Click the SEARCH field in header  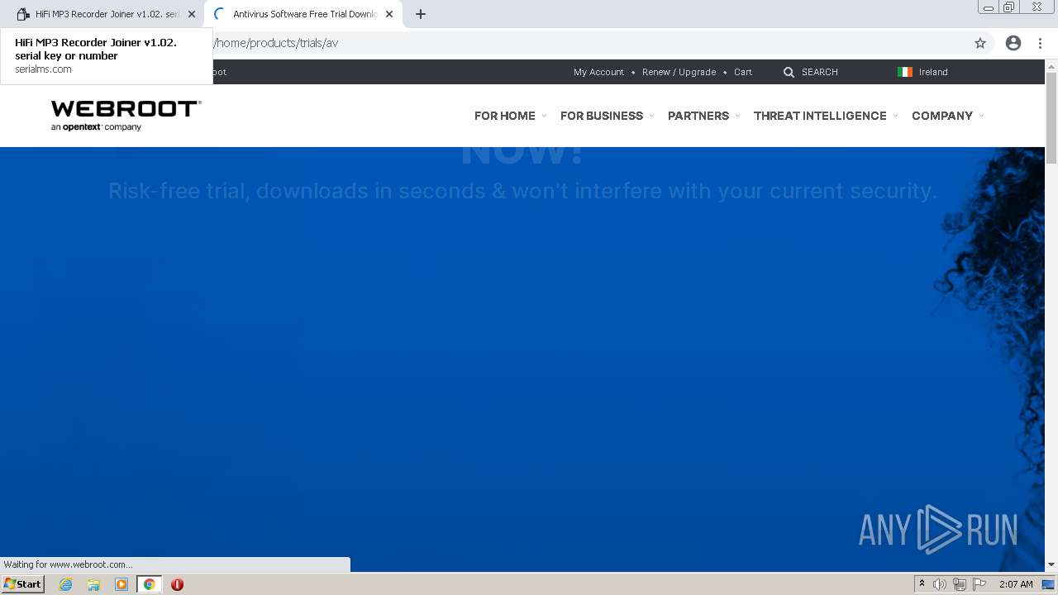pos(820,72)
